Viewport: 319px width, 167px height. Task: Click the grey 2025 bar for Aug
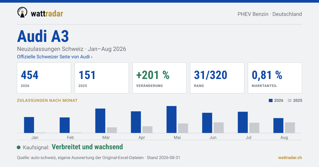pos(290,128)
